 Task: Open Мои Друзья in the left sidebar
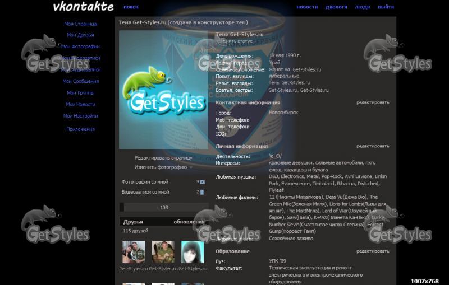tap(80, 35)
